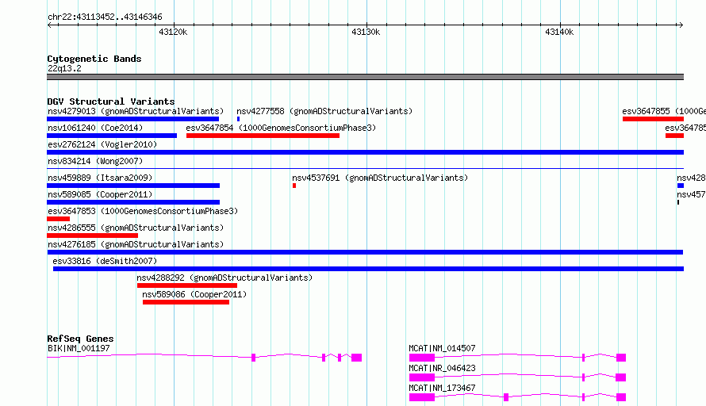Screen dimensions: 706x406
Task: Click the long blue esv33816 variant bar
Action: pos(368,269)
